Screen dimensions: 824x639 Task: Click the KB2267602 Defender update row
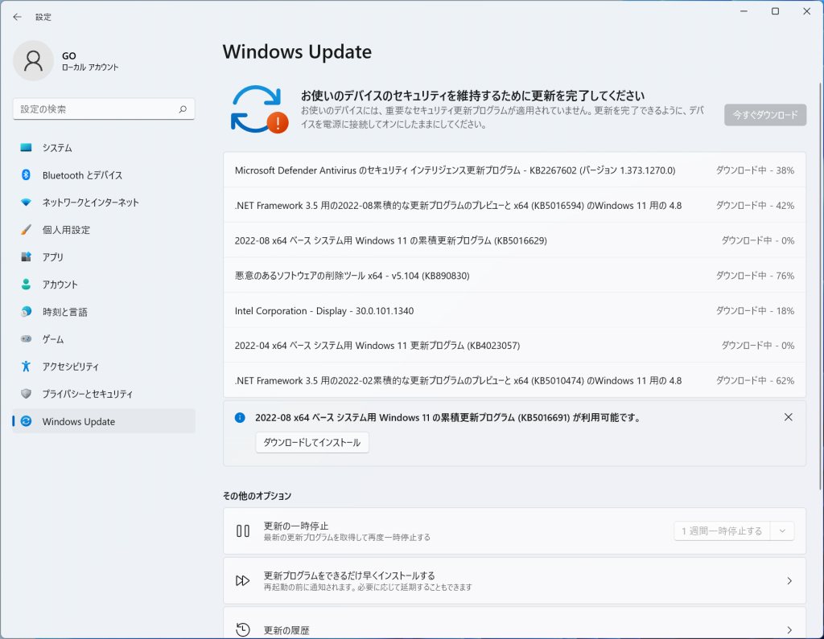click(x=514, y=170)
